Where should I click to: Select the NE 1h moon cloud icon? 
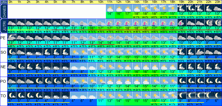tap(21, 66)
